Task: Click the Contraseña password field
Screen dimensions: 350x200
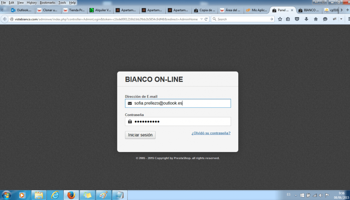Action: pos(178,121)
